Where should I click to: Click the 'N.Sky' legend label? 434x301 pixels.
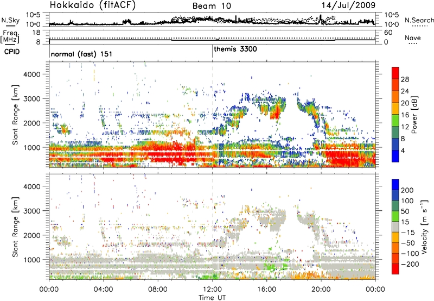pyautogui.click(x=10, y=20)
